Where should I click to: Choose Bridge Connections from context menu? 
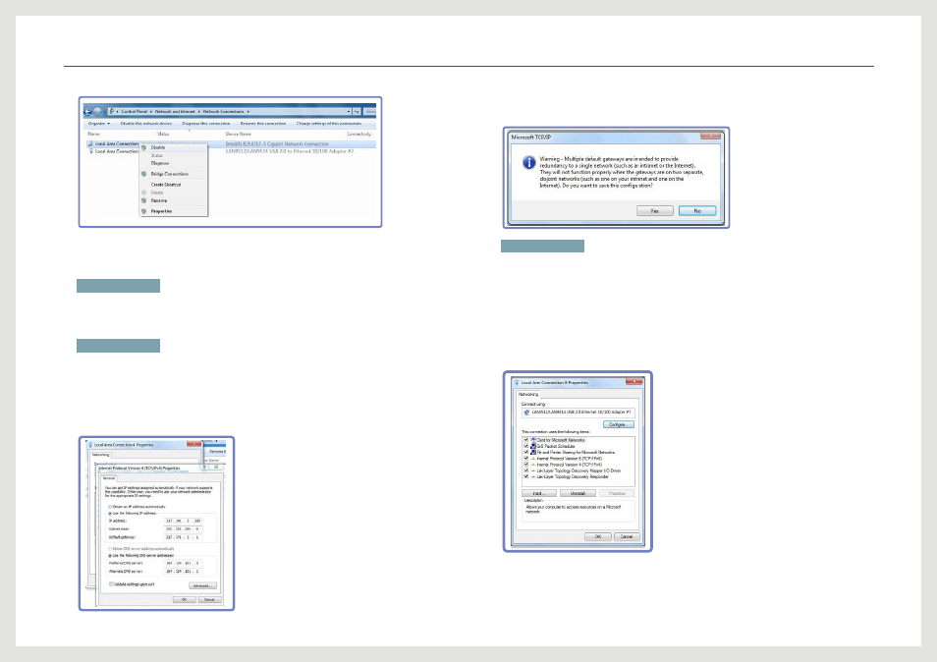tap(173, 174)
